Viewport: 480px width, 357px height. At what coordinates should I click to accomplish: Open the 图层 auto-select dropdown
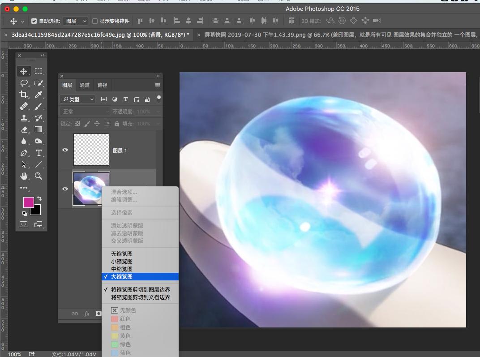(x=76, y=21)
